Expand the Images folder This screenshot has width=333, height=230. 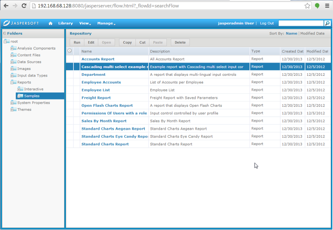coord(12,69)
